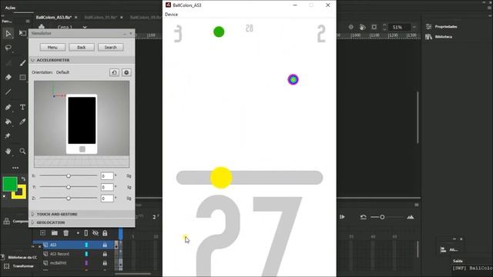Toggle lock on mcBallHit layer
Image resolution: width=493 pixels, height=277 pixels.
click(105, 263)
